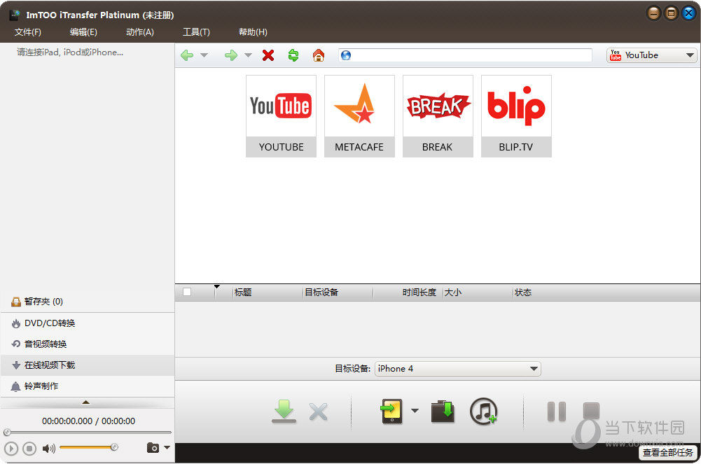Screen dimensions: 701x464
Task: Play media in the preview player
Action: click(11, 449)
